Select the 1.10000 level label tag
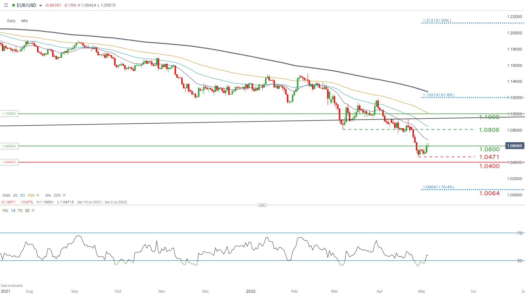Screen dimensions: 525x294 tap(9, 114)
